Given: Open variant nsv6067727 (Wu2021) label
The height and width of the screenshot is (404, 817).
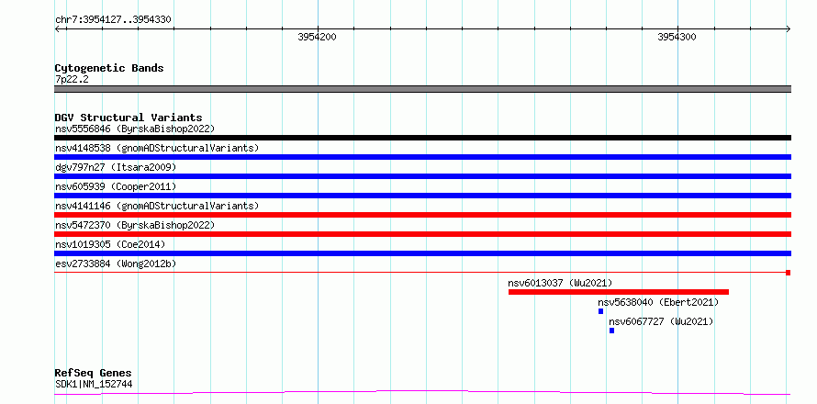Looking at the screenshot, I should pyautogui.click(x=661, y=321).
